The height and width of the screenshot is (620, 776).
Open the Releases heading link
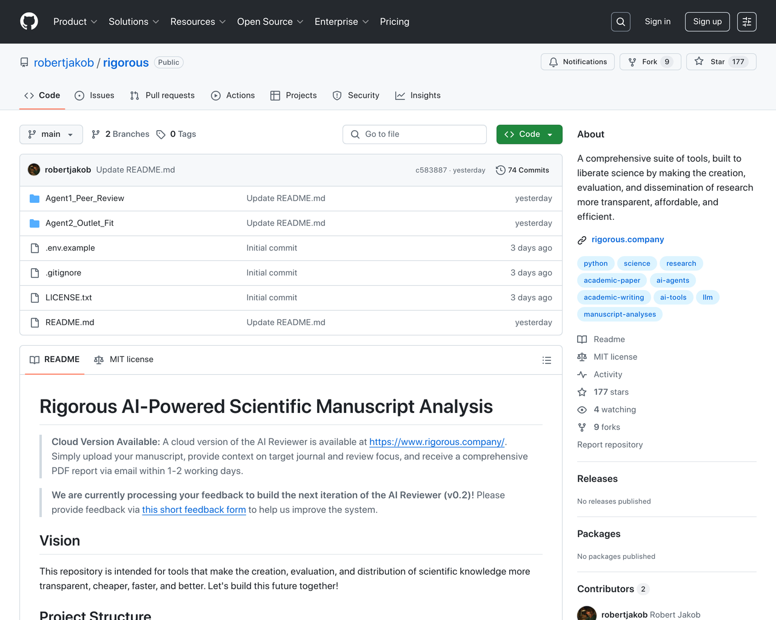597,479
